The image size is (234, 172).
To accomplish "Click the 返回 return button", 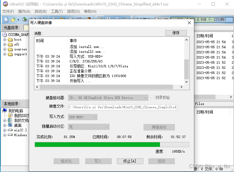I will [161, 161].
